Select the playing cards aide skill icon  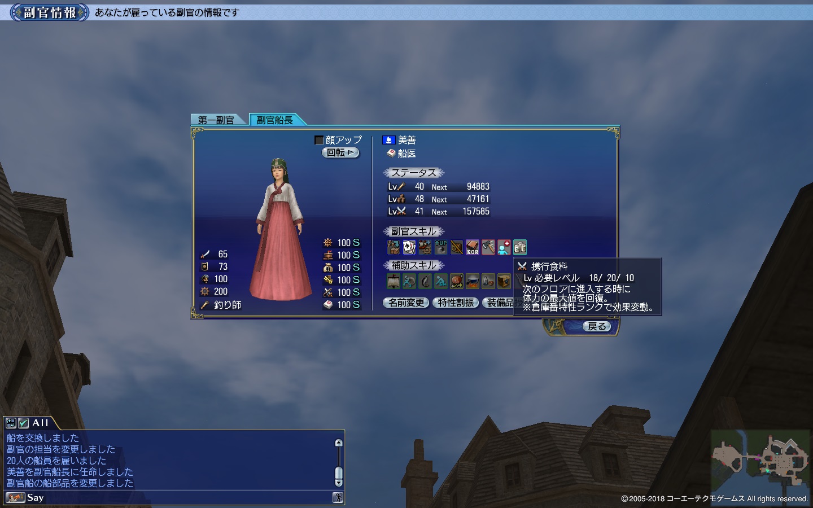coord(409,247)
